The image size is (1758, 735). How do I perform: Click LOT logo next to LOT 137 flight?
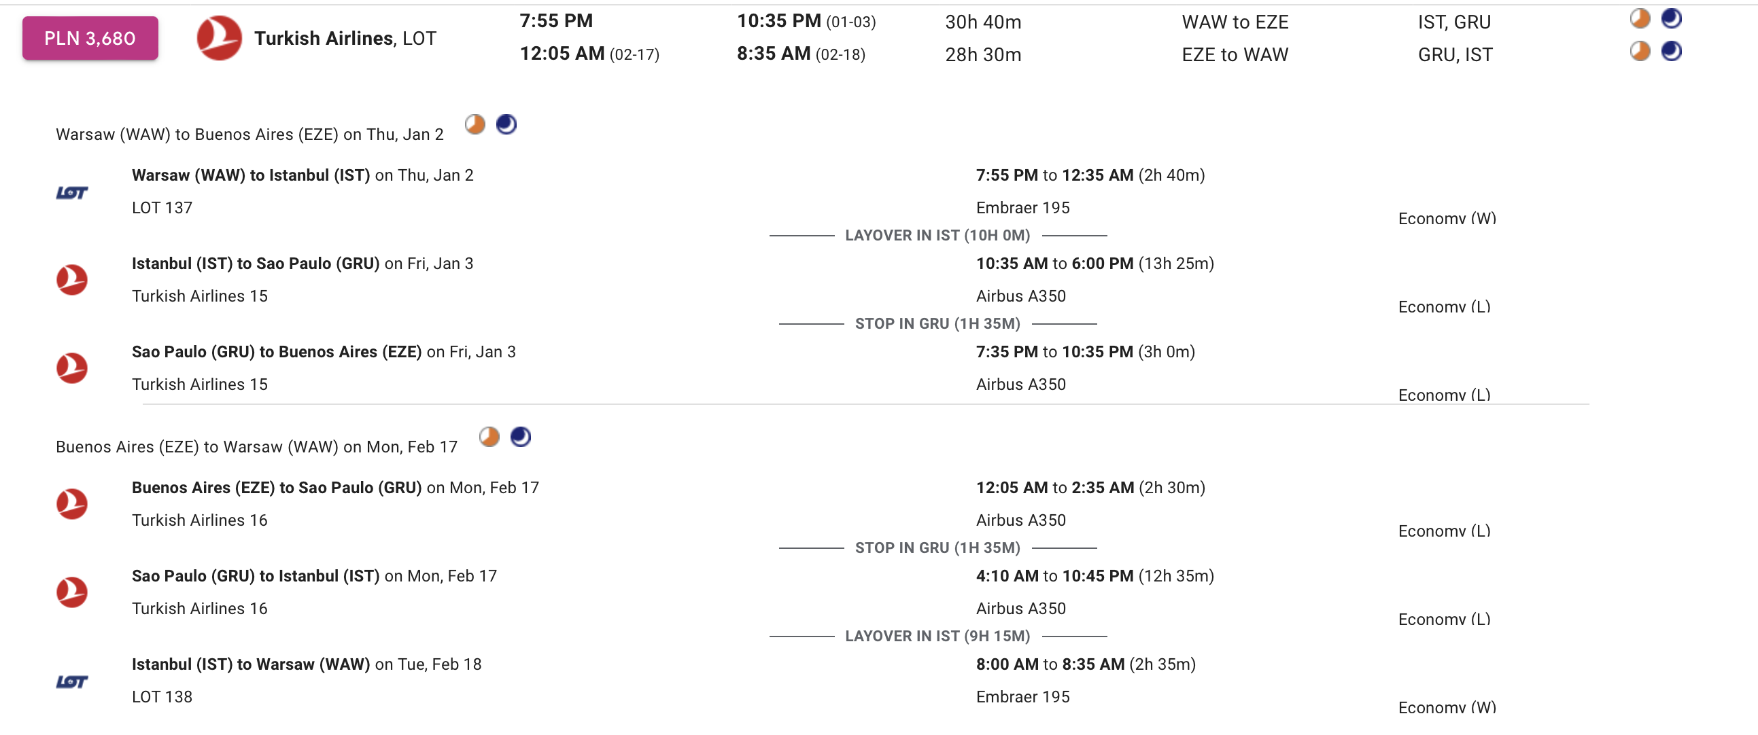click(x=71, y=193)
